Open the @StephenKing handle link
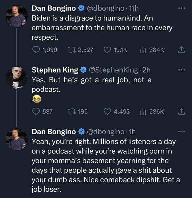Viewport: 192px width, 198px height. coord(113,70)
